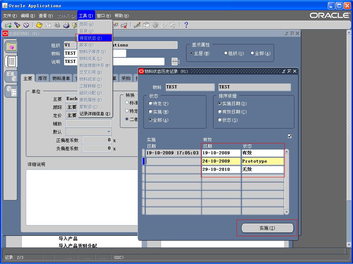Click the 导入产品 text in the background window
Screen dimensions: 353x264
coord(68,239)
